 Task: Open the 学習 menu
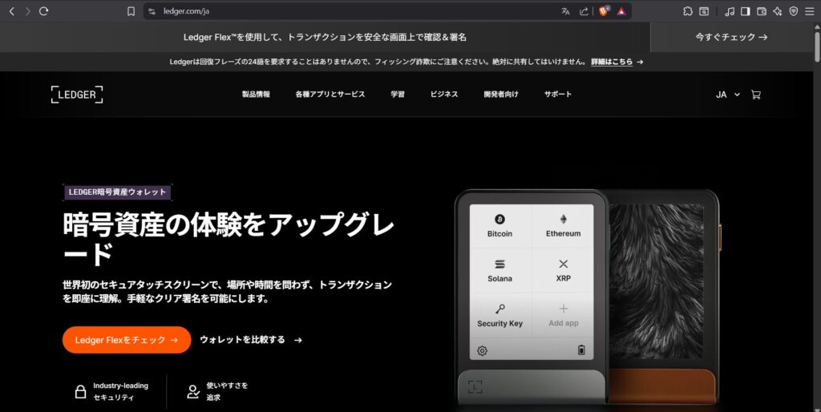[x=398, y=95]
